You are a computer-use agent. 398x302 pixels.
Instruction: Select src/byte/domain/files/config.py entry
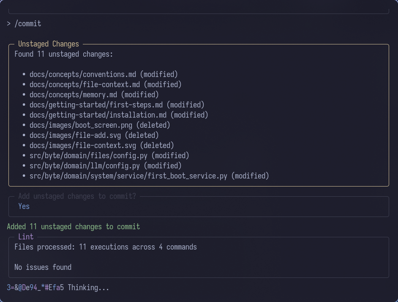click(109, 156)
